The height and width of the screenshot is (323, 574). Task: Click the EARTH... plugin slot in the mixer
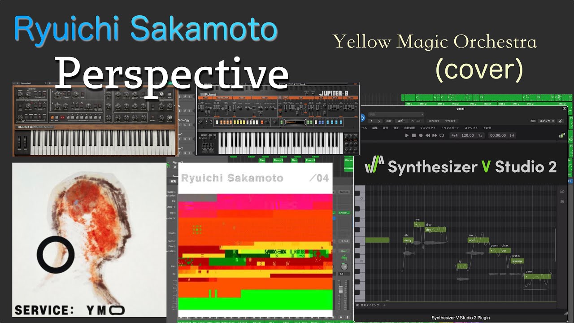(344, 213)
